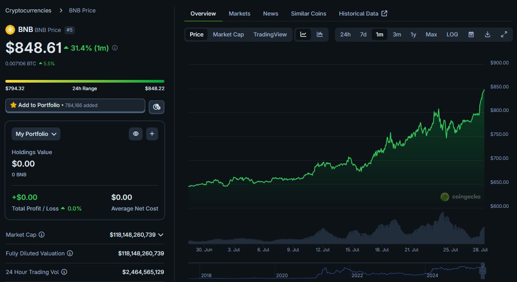The height and width of the screenshot is (282, 517).
Task: Open the News tab
Action: 270,13
